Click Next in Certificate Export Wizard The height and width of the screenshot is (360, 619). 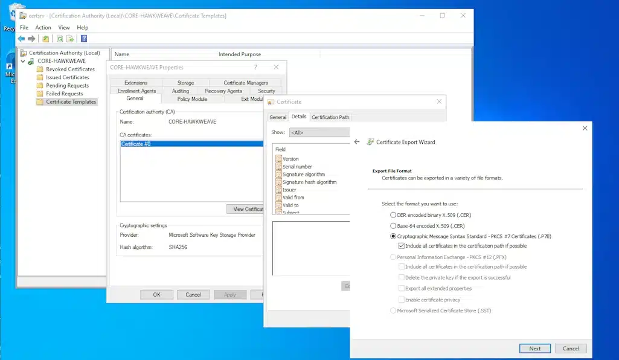(x=534, y=349)
